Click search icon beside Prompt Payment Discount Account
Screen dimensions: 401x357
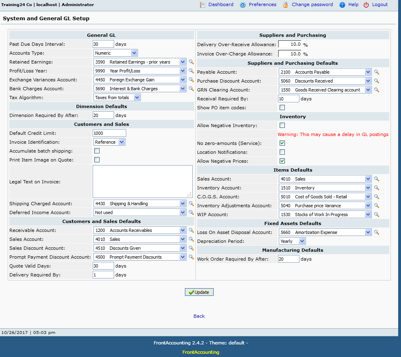tap(191, 257)
